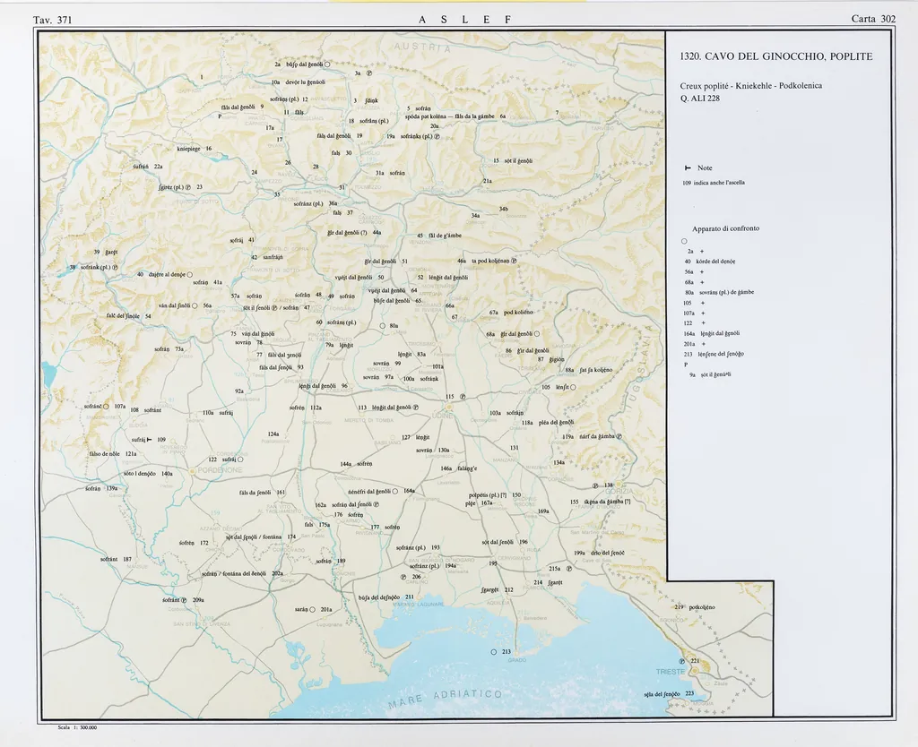Select the circle marker beside point 80a
The height and width of the screenshot is (747, 918).
pyautogui.click(x=382, y=326)
